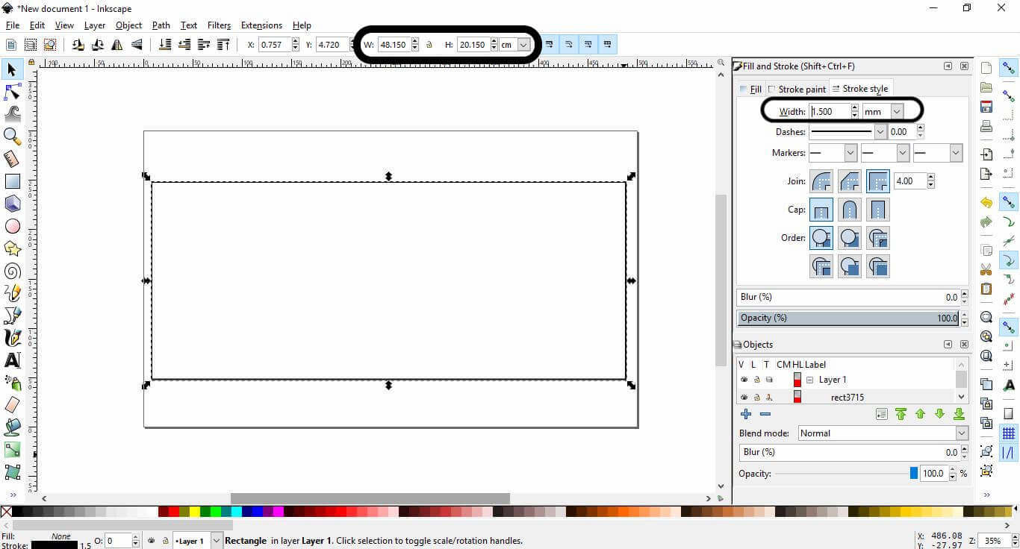
Task: Select the Text tool
Action: click(x=12, y=360)
